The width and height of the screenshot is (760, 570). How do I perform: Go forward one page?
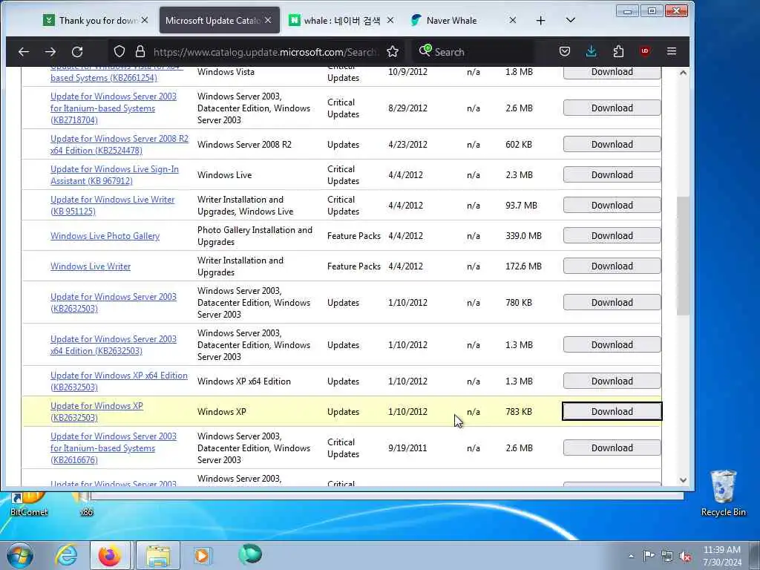point(50,51)
